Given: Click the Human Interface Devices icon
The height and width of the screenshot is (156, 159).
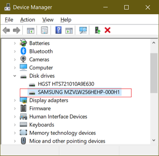Looking at the screenshot, I should pyautogui.click(x=23, y=116).
